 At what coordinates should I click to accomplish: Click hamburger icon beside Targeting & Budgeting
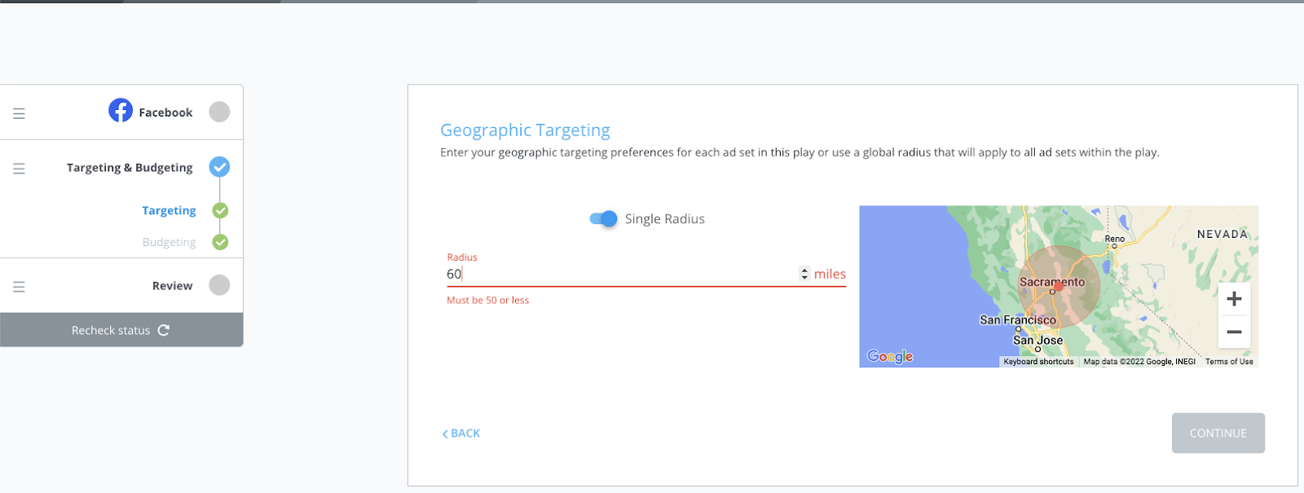click(x=19, y=169)
